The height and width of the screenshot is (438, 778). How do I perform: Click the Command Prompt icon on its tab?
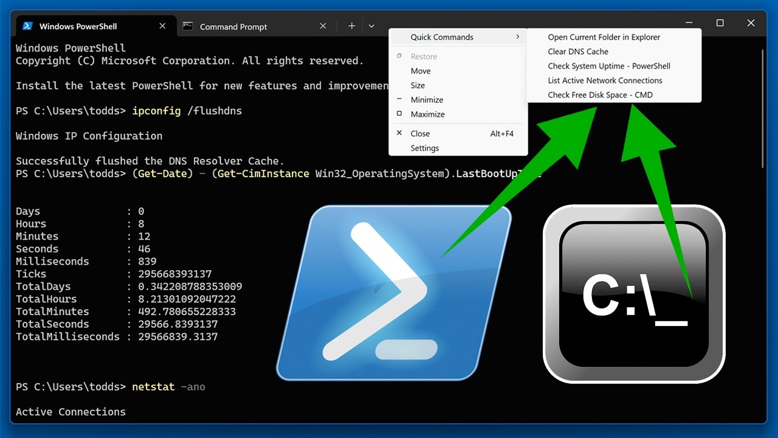tap(188, 26)
